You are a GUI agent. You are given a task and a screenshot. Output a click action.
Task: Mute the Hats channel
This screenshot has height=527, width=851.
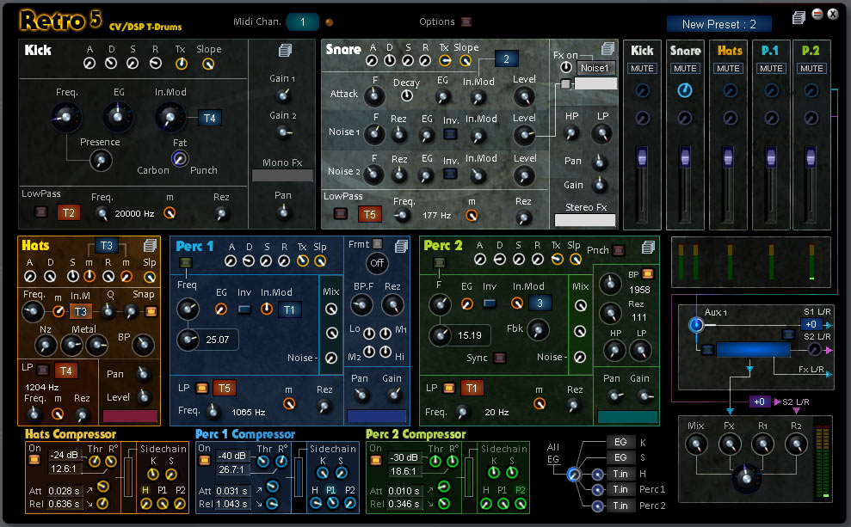(x=728, y=68)
